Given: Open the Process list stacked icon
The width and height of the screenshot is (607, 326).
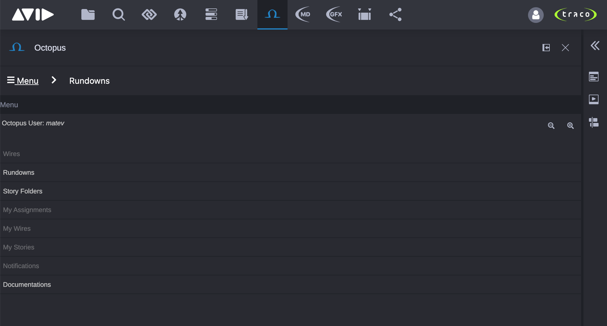Looking at the screenshot, I should pyautogui.click(x=211, y=14).
